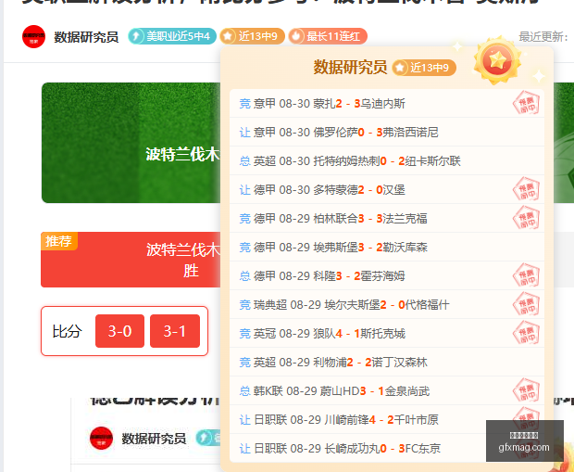
Task: Click the hit stamp on the 蔚山HD vs 金泉尚武 row
Action: 526,390
